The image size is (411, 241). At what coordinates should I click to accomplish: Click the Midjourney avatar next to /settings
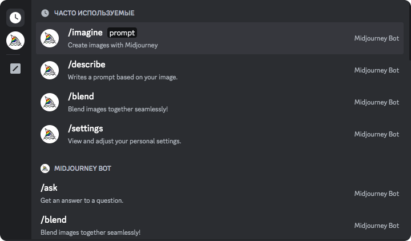point(50,134)
